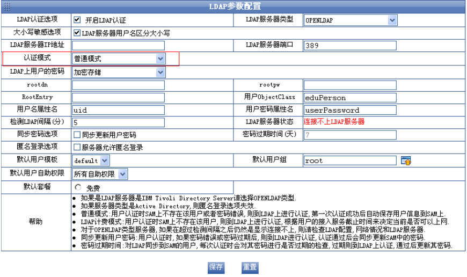
Task: Enable 同步更新用户密码 checkbox
Action: [77, 135]
